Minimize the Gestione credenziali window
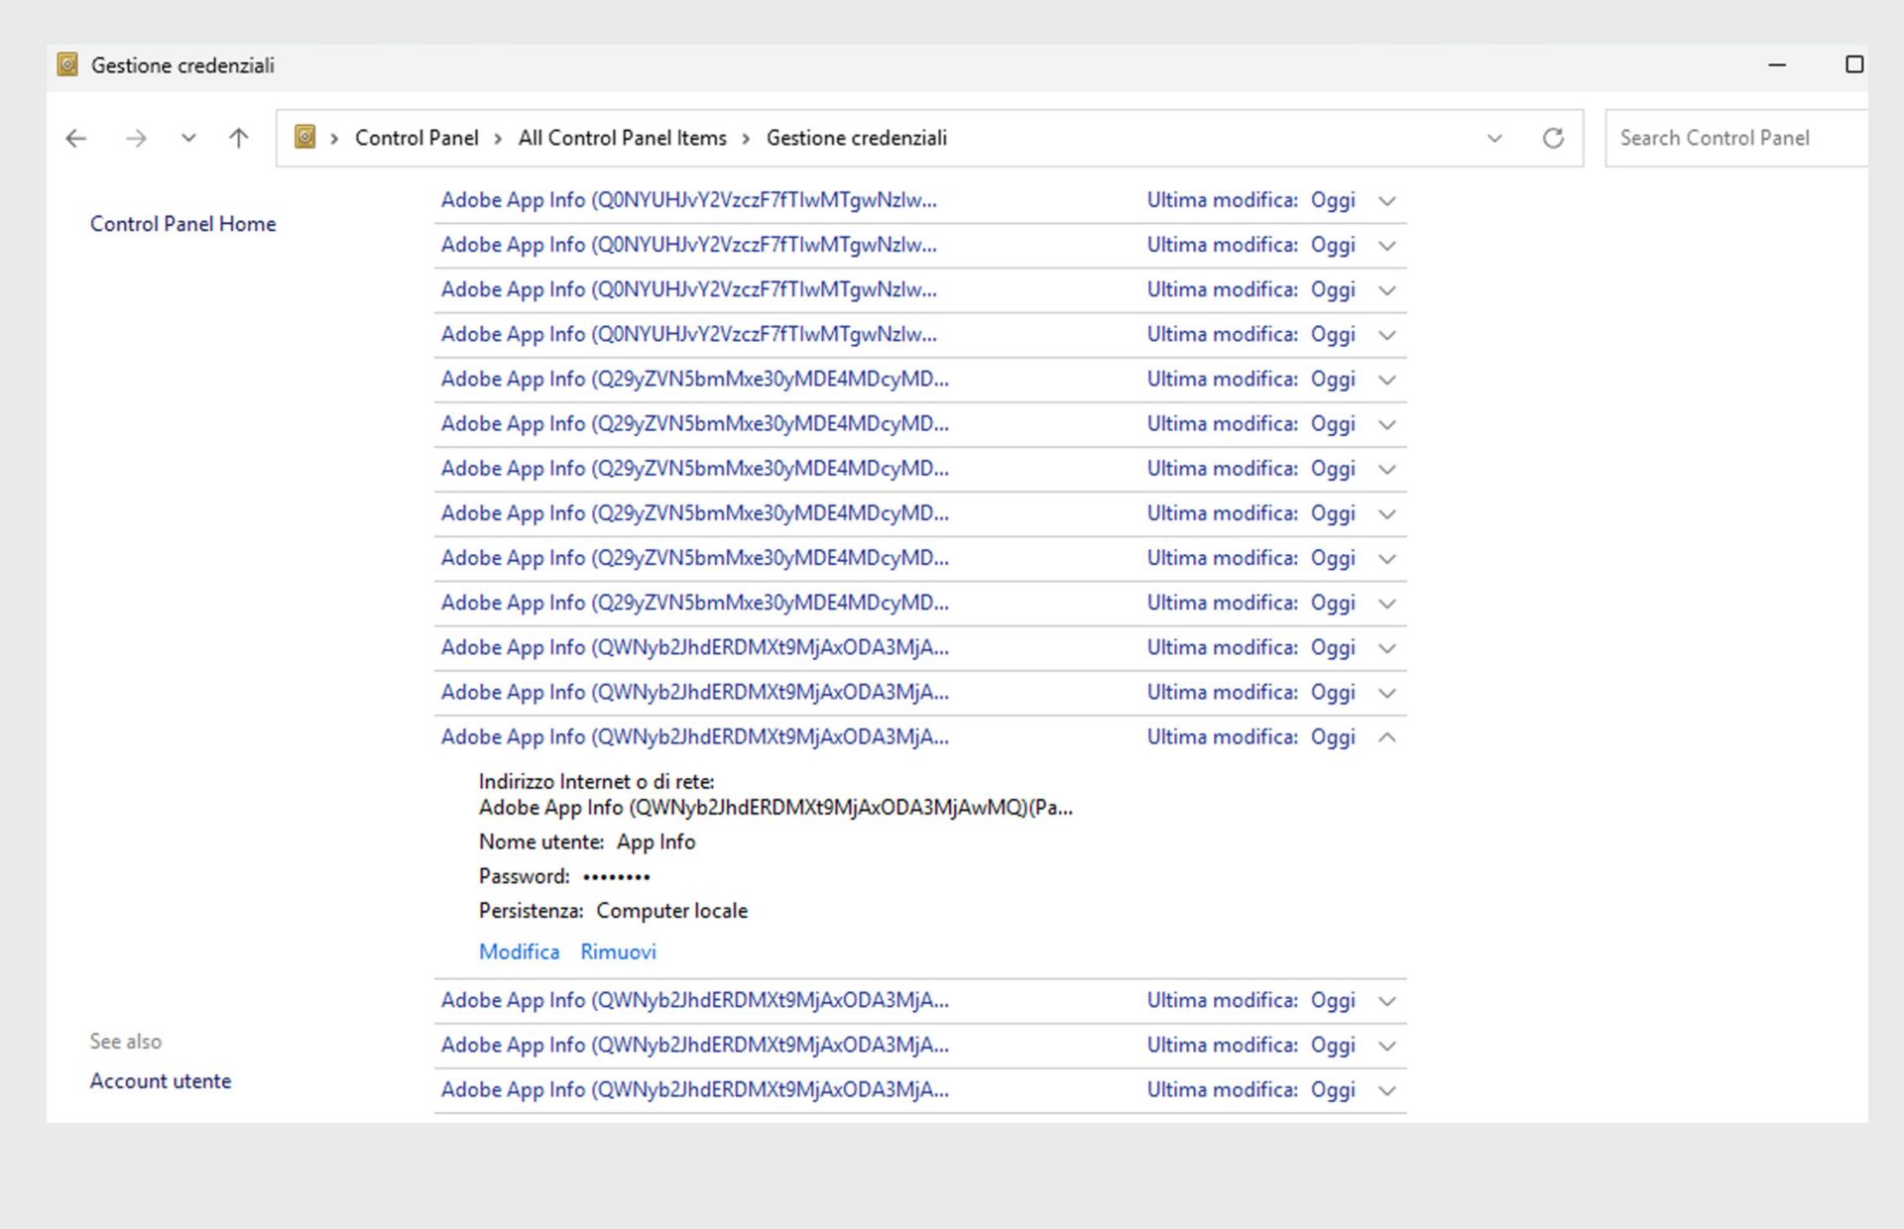The height and width of the screenshot is (1229, 1904). click(x=1777, y=65)
